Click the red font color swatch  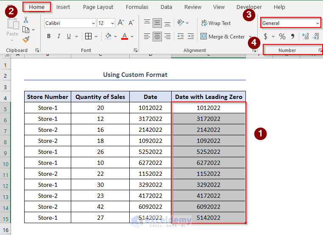(125, 36)
